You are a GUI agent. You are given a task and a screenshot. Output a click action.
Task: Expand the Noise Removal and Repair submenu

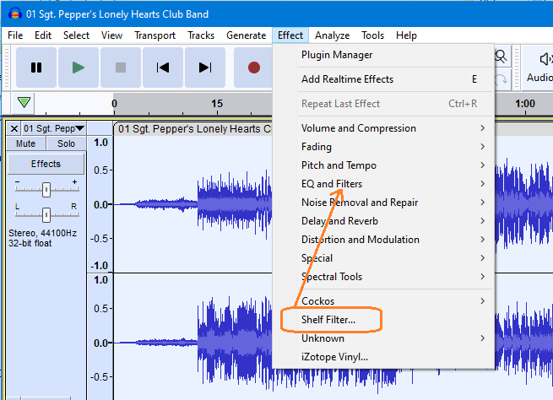tap(359, 203)
